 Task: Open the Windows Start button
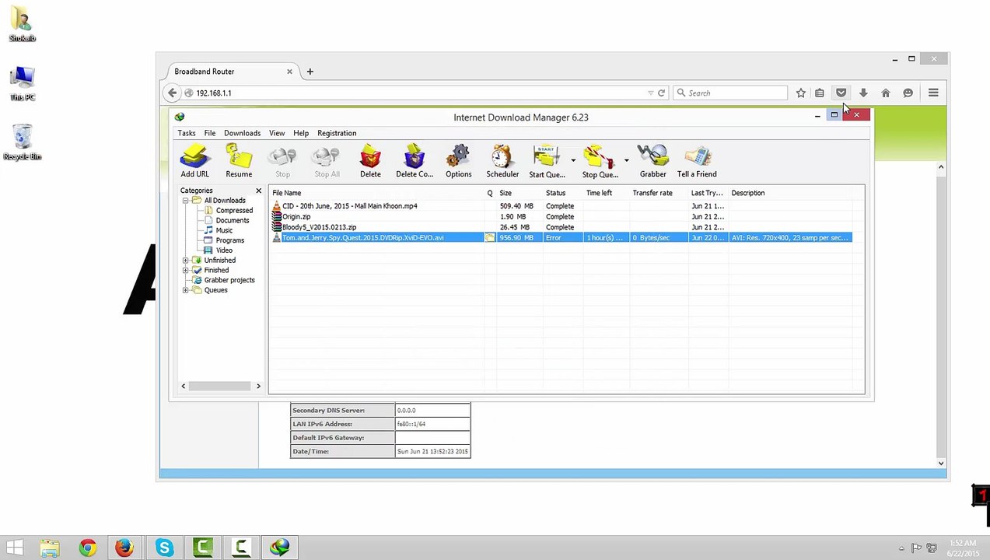coord(14,548)
